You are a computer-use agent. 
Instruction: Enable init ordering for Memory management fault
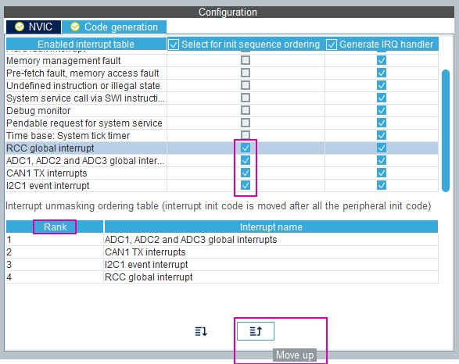coord(246,60)
